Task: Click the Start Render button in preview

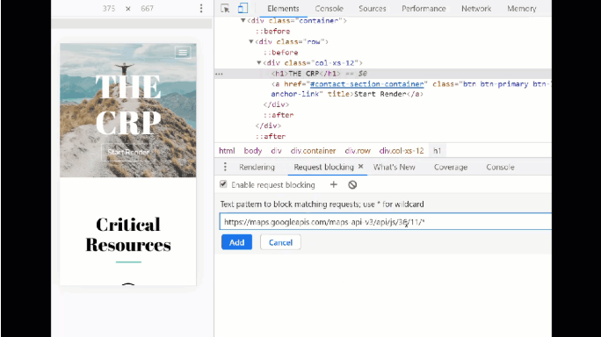Action: (x=128, y=152)
